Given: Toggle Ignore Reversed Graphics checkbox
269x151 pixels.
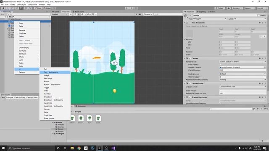Looking at the screenshot, I should tap(220, 103).
